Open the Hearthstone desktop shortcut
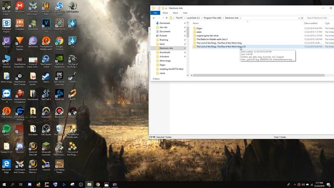The height and width of the screenshot is (188, 334). tap(59, 25)
